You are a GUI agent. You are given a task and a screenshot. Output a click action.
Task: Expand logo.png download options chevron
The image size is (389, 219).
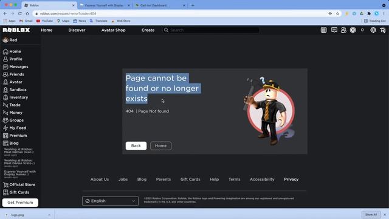click(49, 215)
